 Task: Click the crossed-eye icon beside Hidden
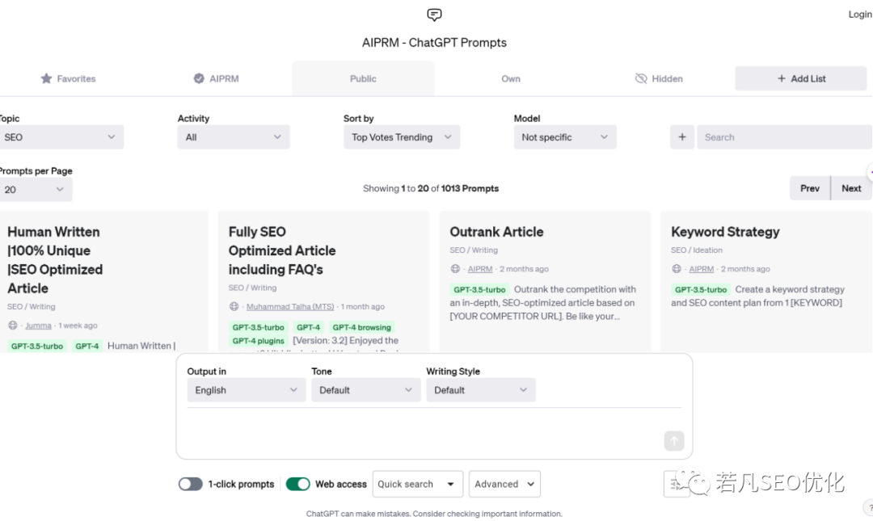[641, 78]
